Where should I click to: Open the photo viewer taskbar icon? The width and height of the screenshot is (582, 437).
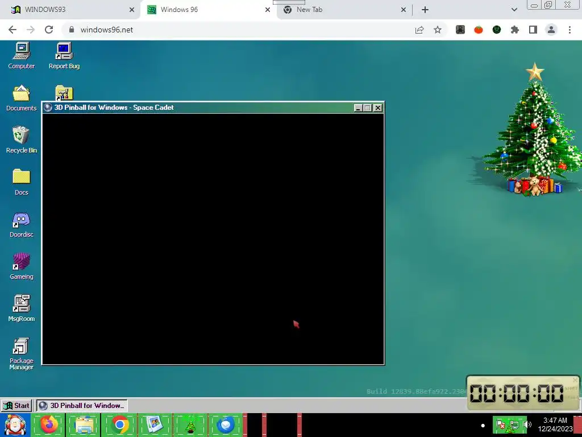155,424
